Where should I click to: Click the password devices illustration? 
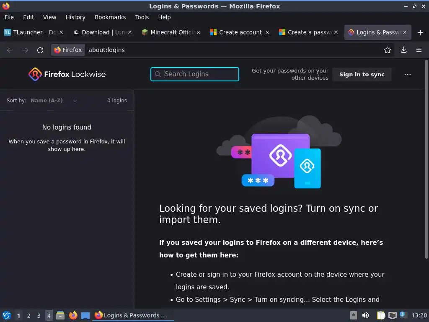[279, 152]
